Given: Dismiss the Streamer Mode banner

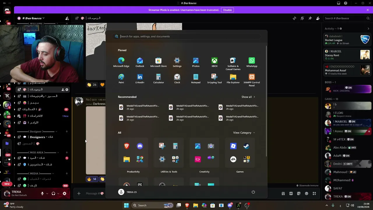Looking at the screenshot, I should tap(368, 10).
